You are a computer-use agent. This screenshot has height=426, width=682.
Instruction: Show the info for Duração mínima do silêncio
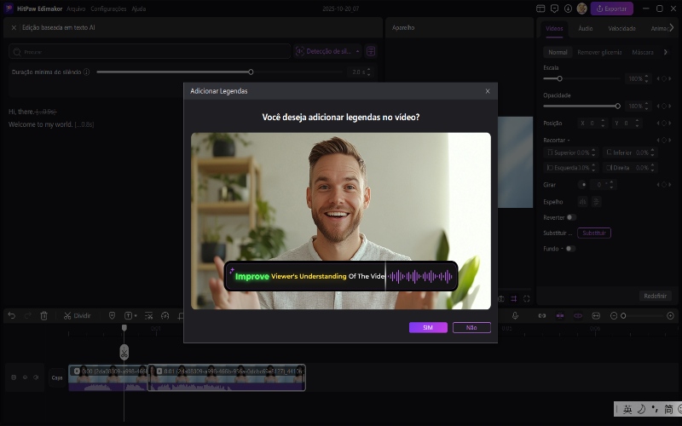pos(87,72)
